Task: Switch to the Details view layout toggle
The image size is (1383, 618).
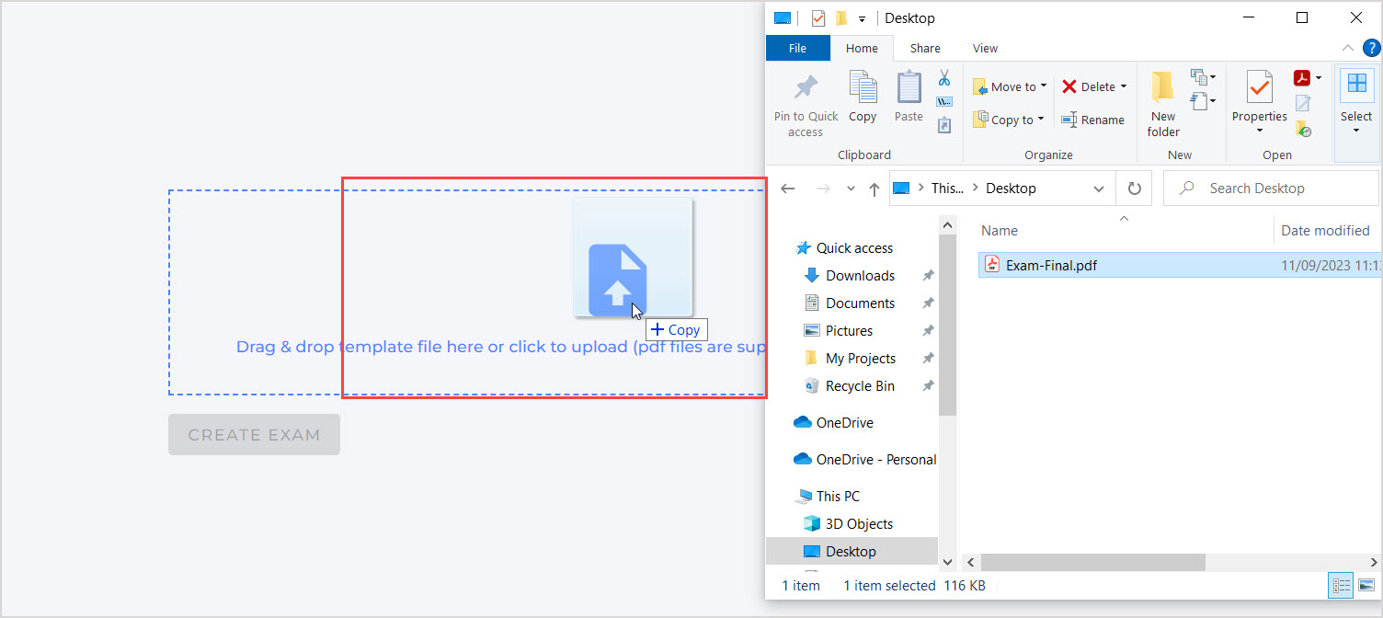Action: tap(1342, 586)
